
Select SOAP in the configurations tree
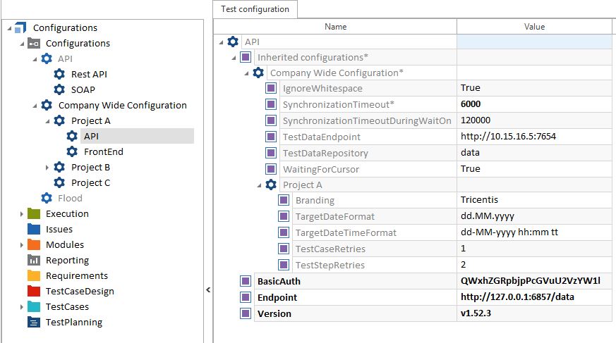pos(83,89)
